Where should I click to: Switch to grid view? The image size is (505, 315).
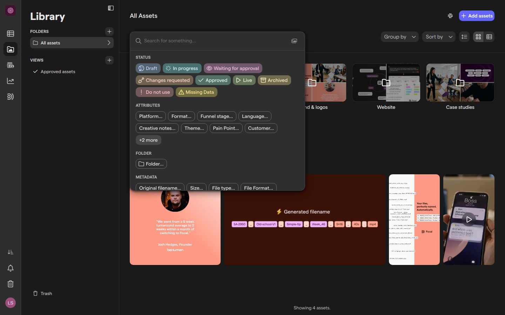point(478,37)
